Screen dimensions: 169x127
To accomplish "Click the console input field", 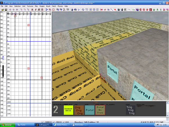I will [83, 119].
